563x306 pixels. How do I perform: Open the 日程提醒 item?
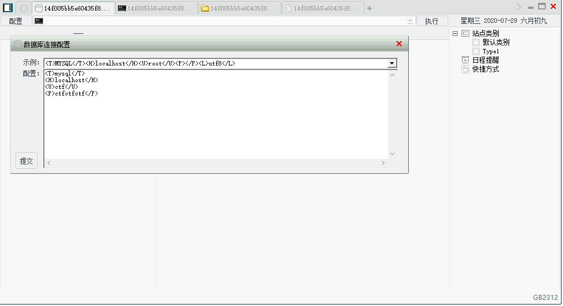tap(485, 60)
